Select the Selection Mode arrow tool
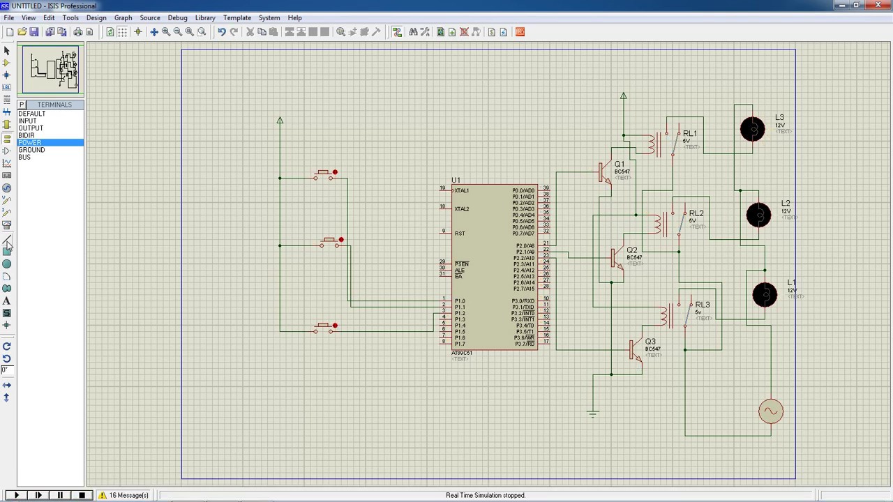This screenshot has height=502, width=893. 7,51
